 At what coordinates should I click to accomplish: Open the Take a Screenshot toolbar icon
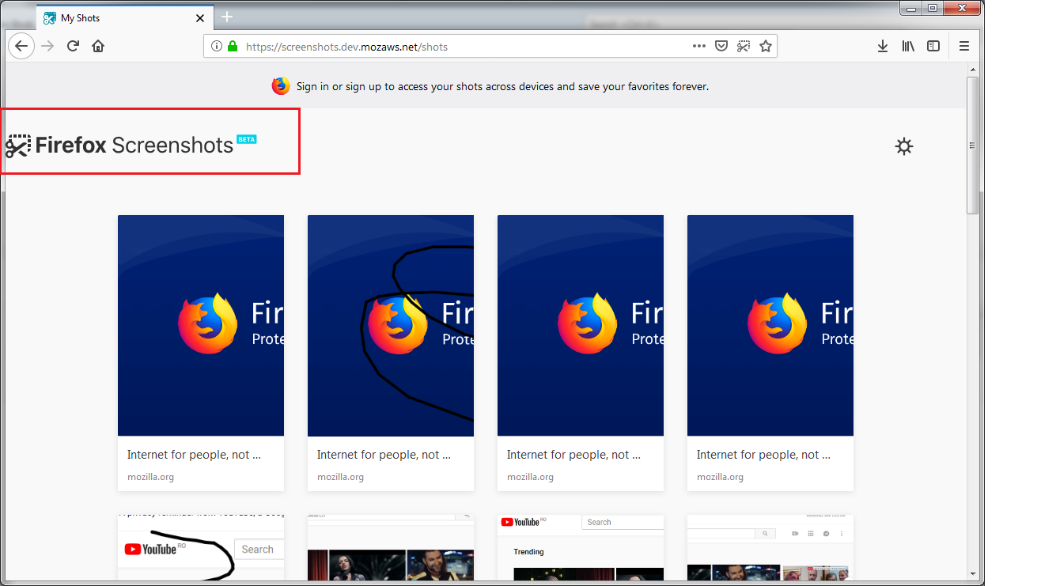coord(743,46)
